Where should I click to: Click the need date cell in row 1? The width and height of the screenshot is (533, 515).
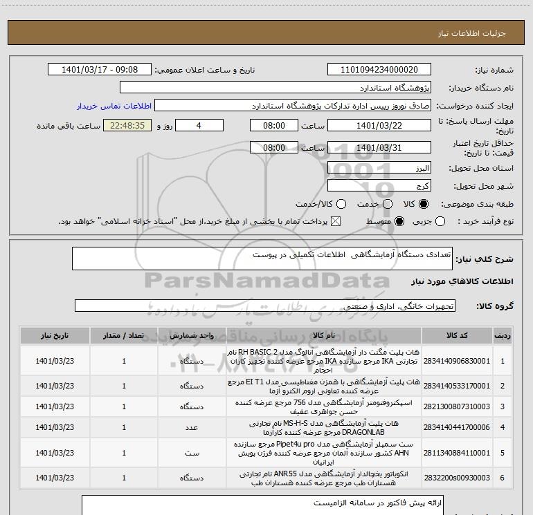tap(55, 361)
